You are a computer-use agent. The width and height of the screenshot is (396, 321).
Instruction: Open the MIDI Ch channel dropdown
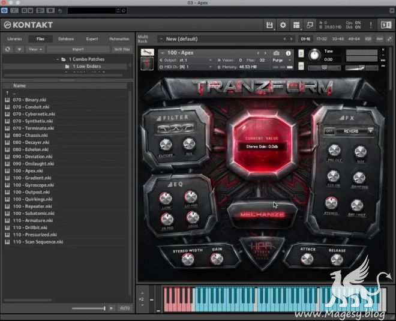pyautogui.click(x=186, y=67)
